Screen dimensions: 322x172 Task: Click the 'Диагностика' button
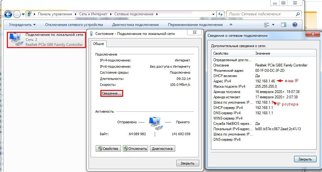pos(162,149)
